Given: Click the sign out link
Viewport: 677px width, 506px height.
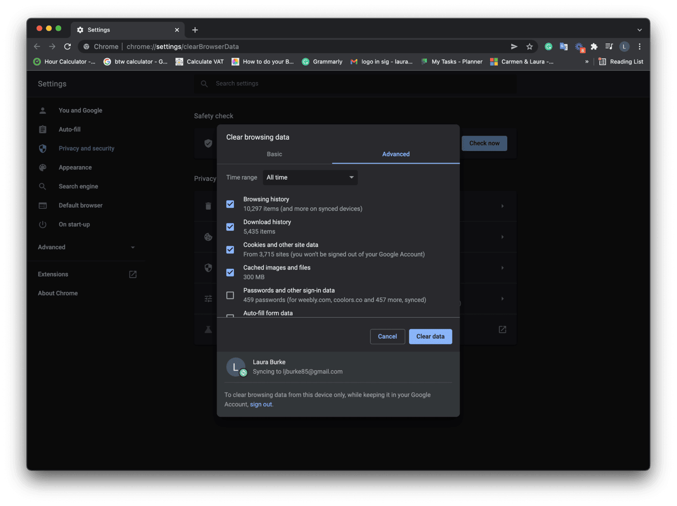Looking at the screenshot, I should pos(261,404).
